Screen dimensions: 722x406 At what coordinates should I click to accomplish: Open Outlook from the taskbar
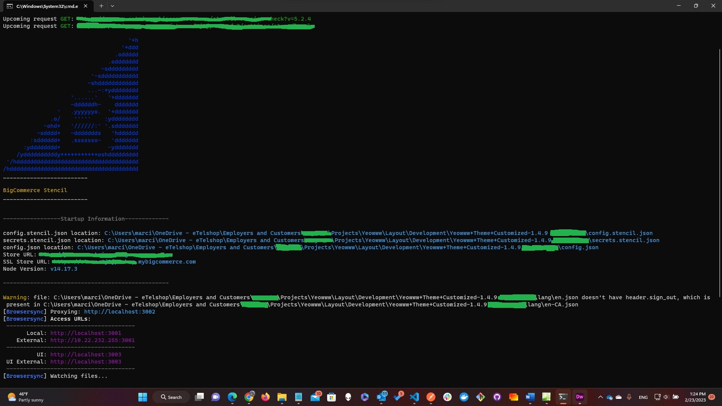(381, 397)
